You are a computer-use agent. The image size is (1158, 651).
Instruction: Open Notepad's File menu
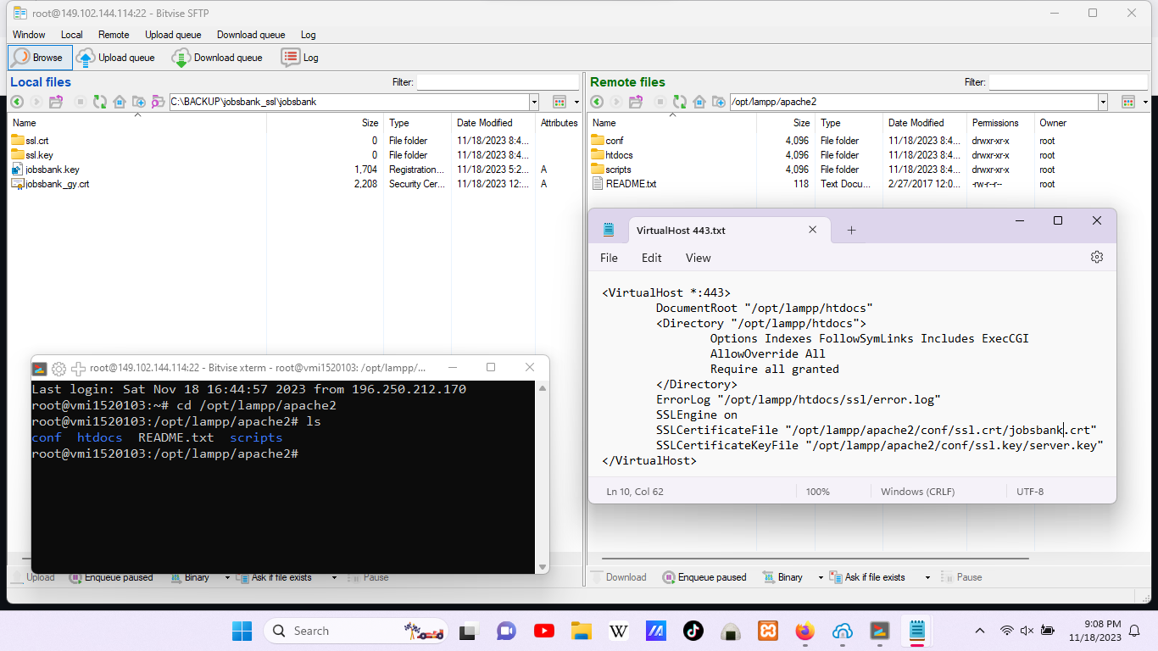pos(609,258)
